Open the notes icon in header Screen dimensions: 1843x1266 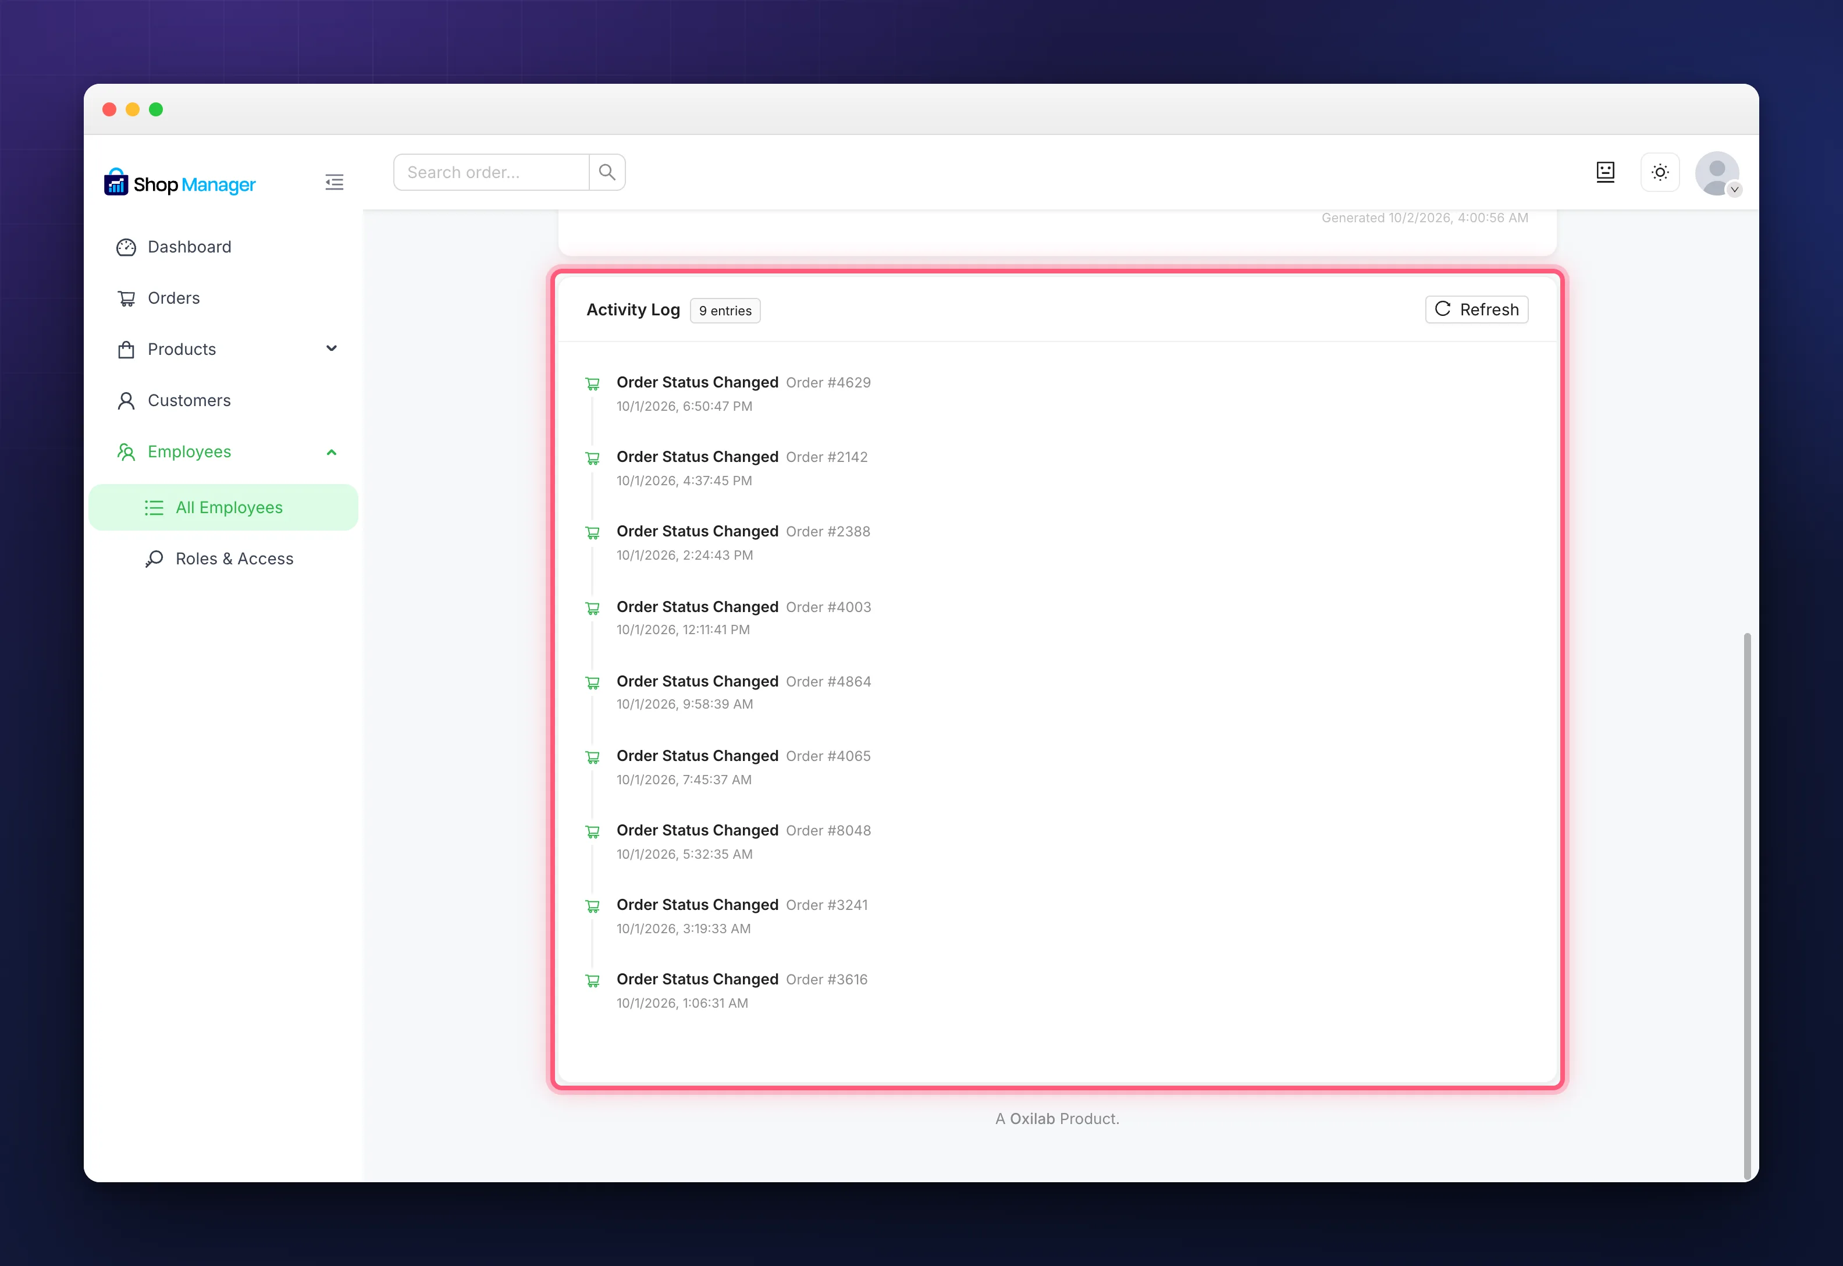point(1605,172)
